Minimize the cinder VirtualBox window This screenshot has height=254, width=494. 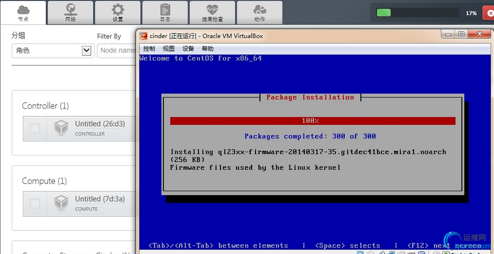pos(448,34)
